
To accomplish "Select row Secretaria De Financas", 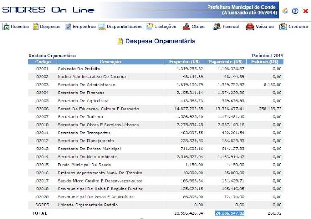I will [155, 93].
